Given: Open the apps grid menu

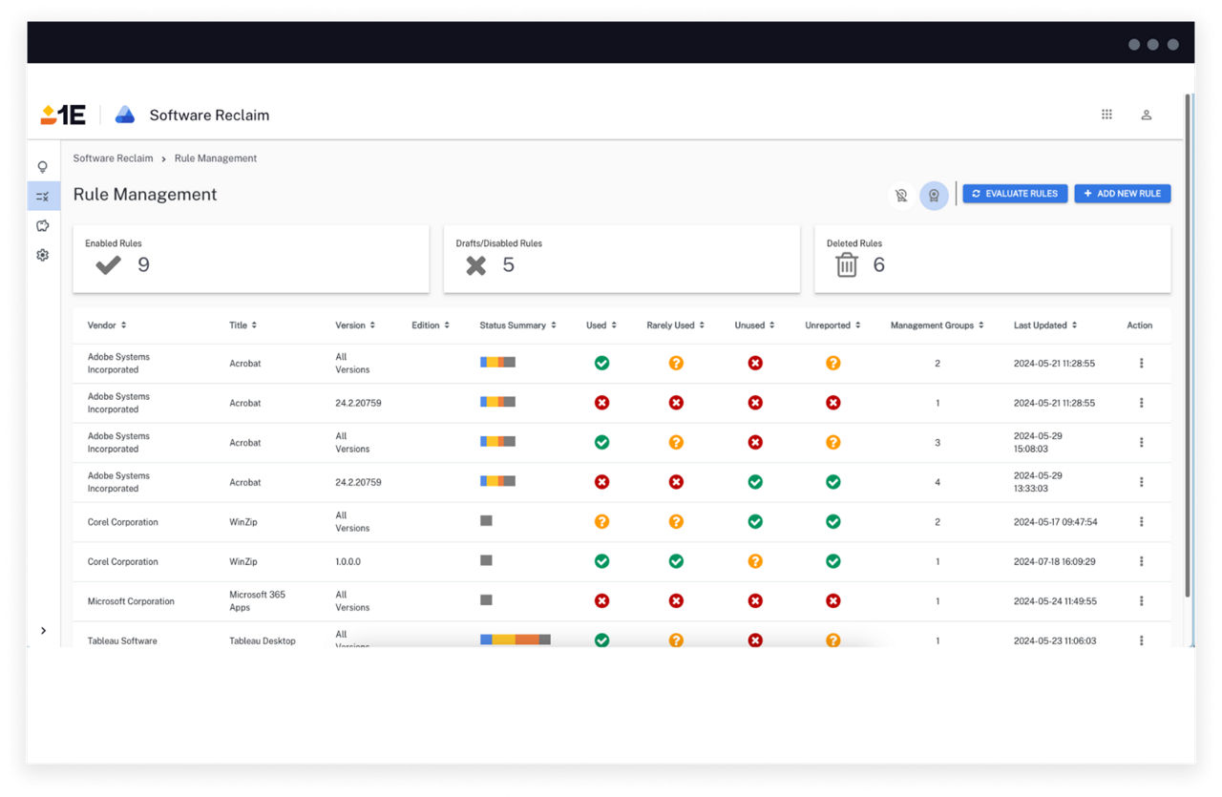Looking at the screenshot, I should tap(1106, 115).
